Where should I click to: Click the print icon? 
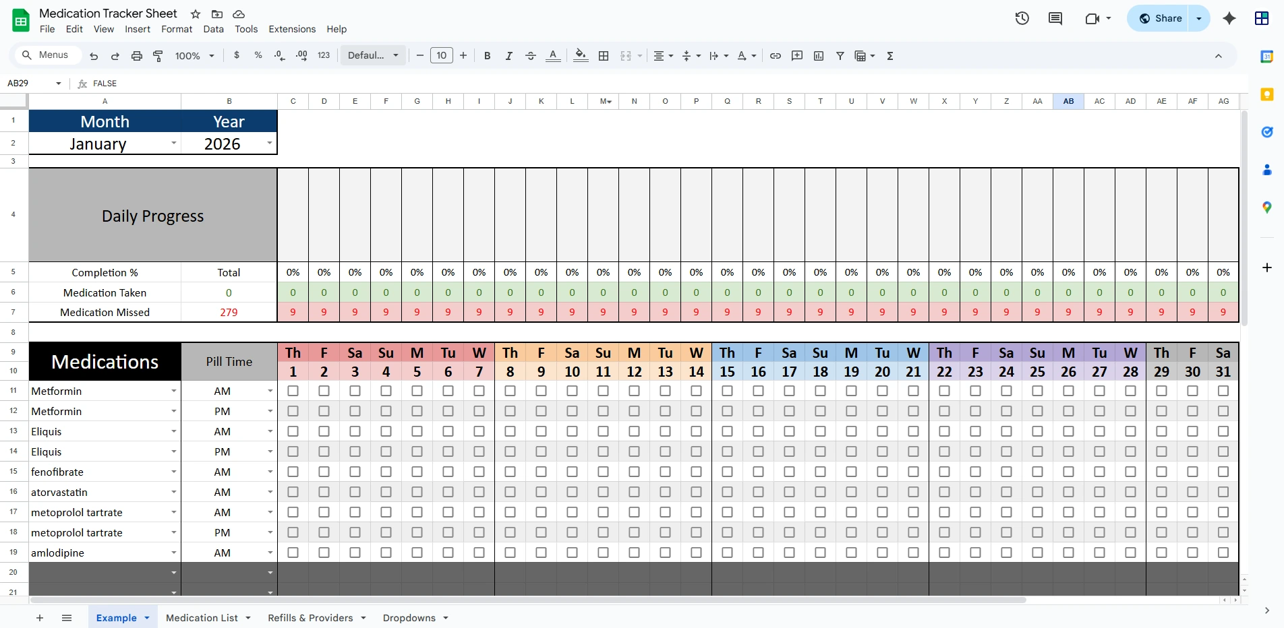[136, 56]
